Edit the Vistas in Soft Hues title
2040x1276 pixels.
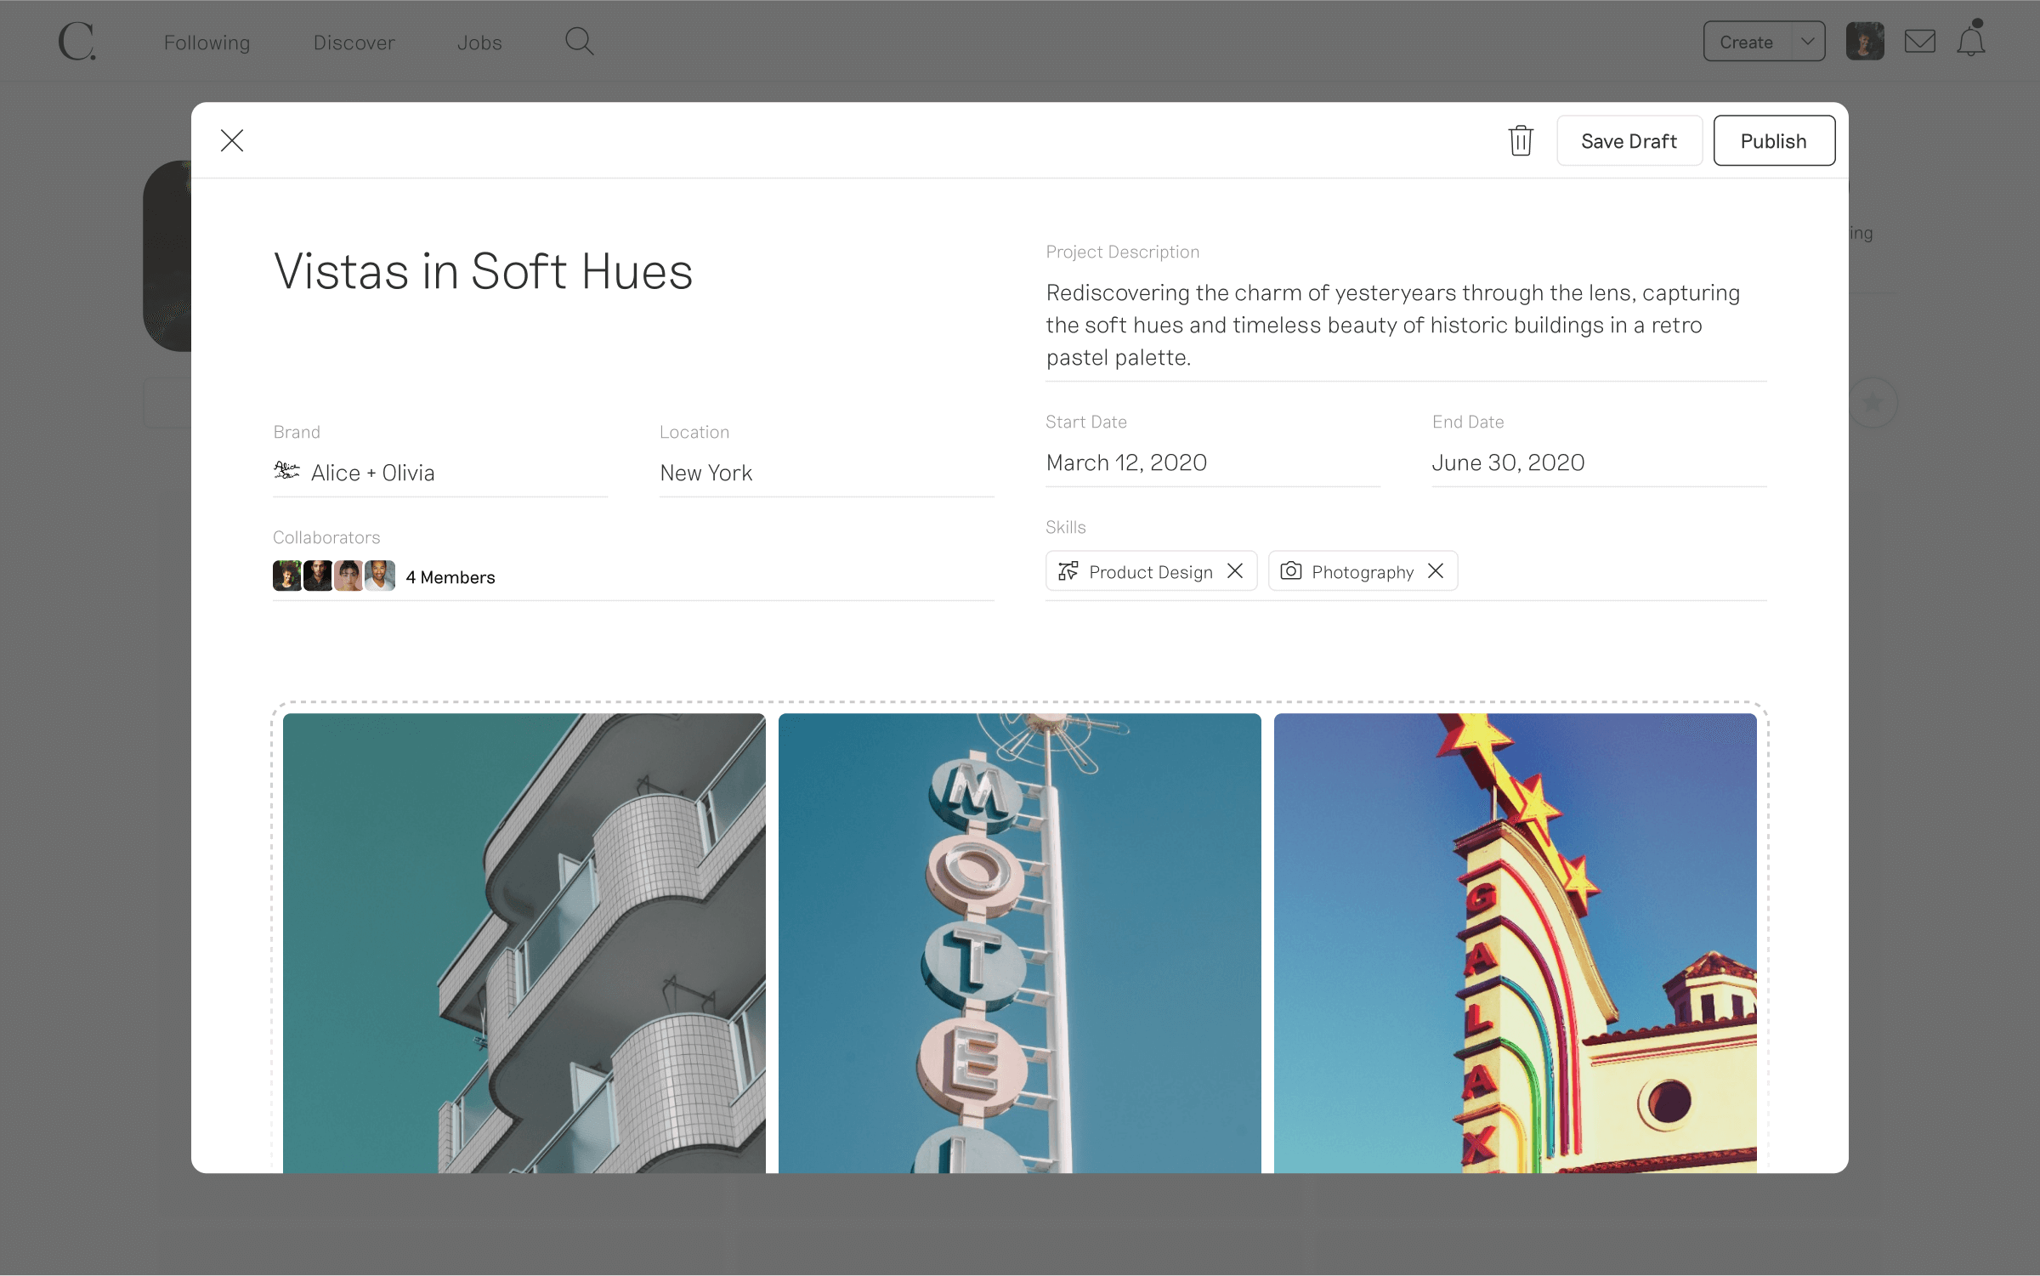(483, 272)
